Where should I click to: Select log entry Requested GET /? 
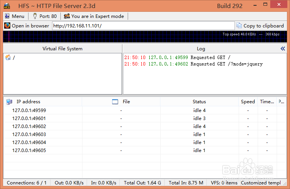177,58
